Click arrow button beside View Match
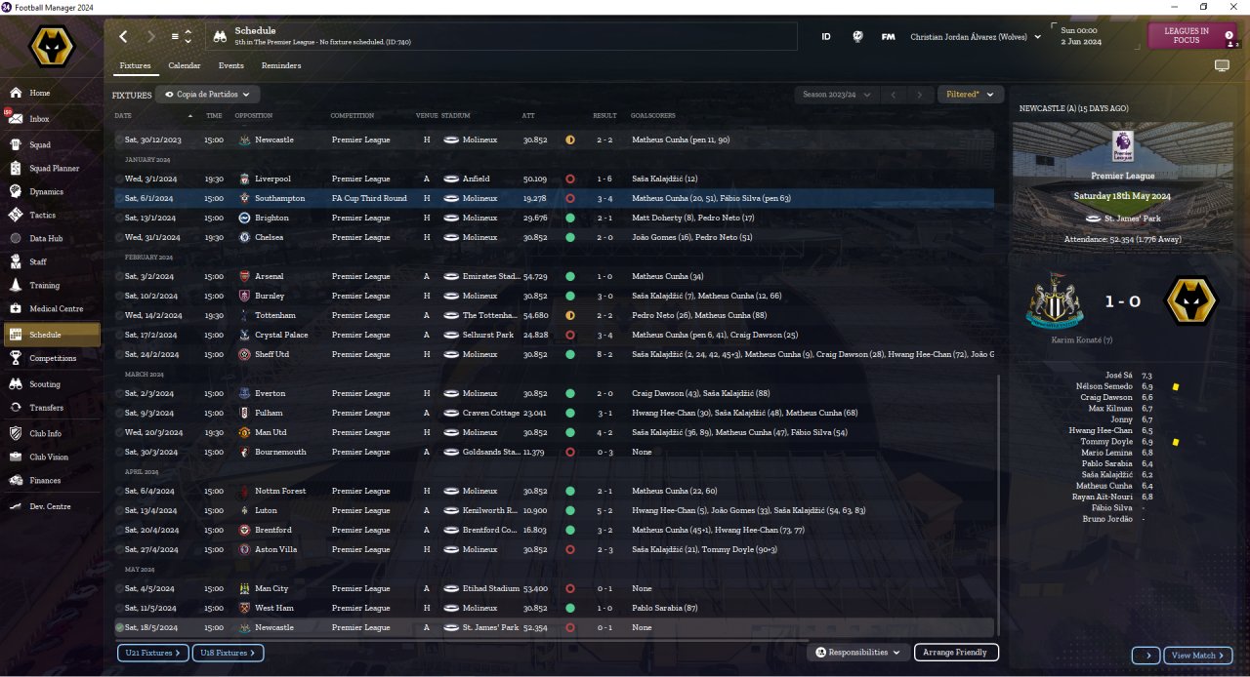1250x677 pixels. tap(1146, 656)
